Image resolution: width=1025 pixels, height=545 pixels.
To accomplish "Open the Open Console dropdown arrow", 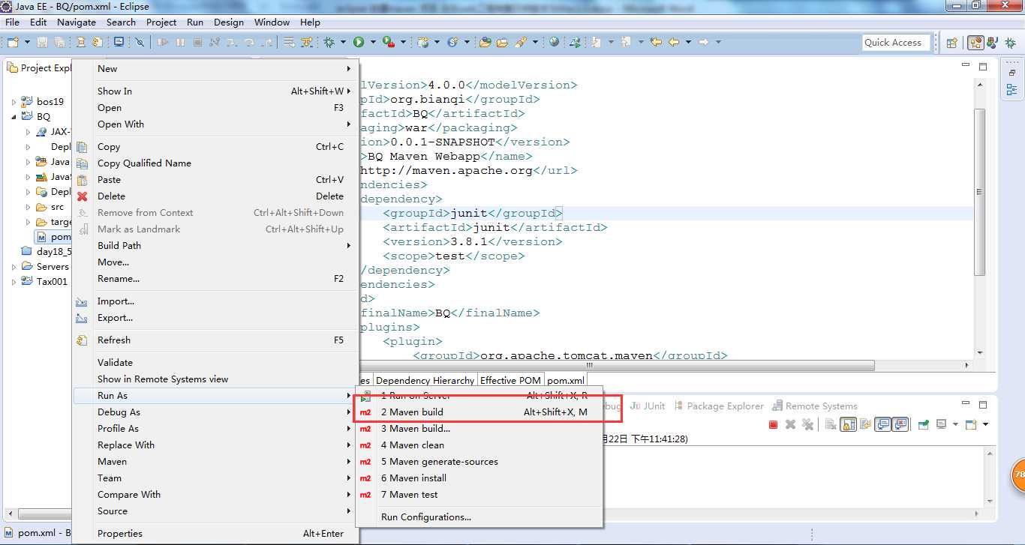I will [x=985, y=424].
